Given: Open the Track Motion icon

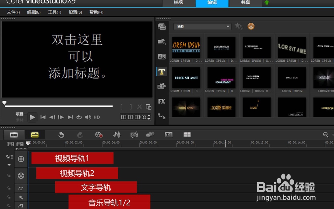Looking at the screenshot, I should coord(150,135).
